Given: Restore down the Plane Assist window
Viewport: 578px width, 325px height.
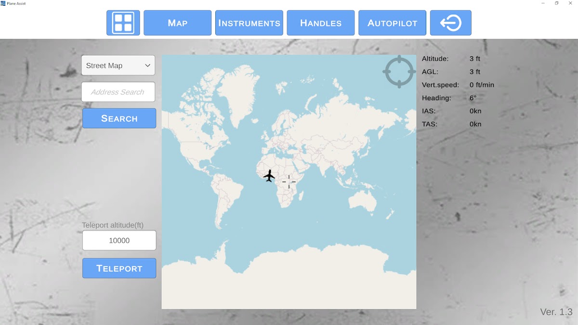Looking at the screenshot, I should pyautogui.click(x=556, y=3).
